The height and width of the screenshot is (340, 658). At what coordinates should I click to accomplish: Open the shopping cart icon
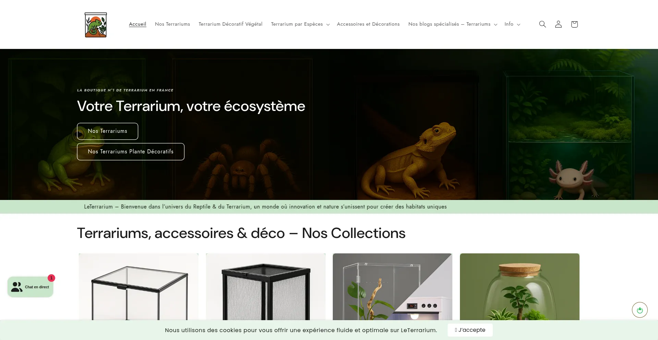(574, 24)
